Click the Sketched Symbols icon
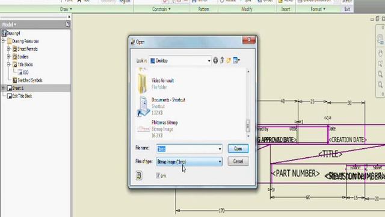The width and height of the screenshot is (385, 217). click(x=15, y=80)
